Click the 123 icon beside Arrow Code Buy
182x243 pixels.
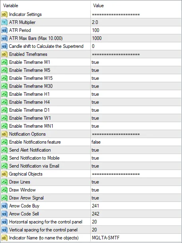(x=4, y=206)
